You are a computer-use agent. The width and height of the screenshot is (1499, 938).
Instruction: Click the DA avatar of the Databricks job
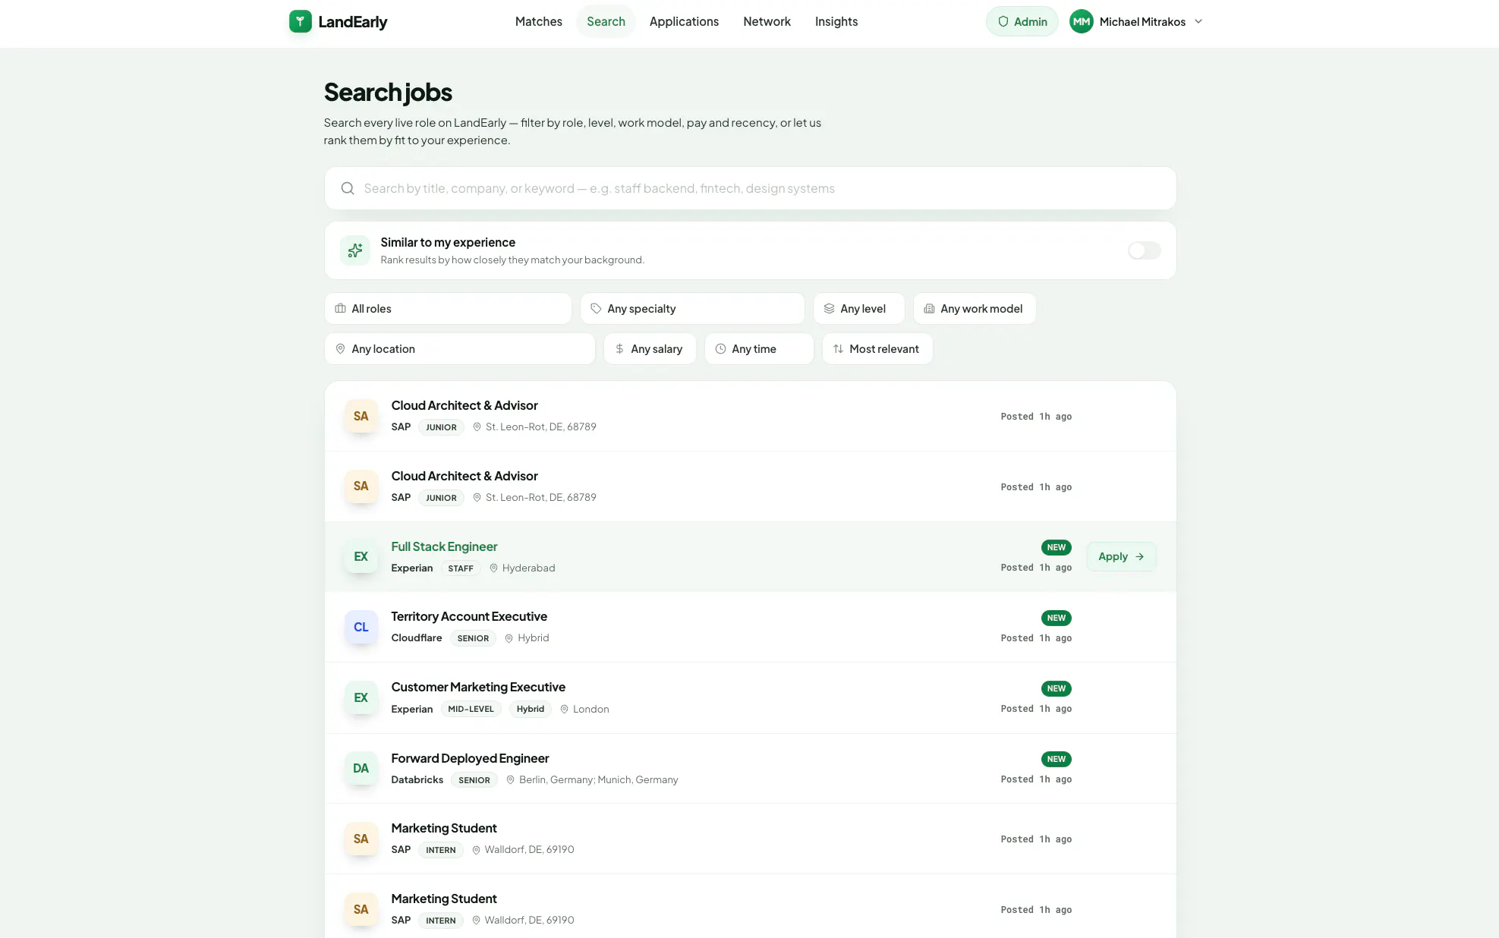point(361,768)
